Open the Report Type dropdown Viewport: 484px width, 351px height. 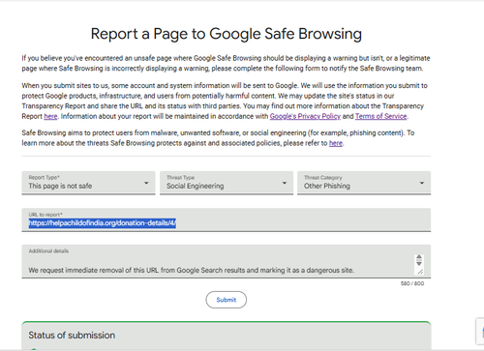pyautogui.click(x=88, y=183)
